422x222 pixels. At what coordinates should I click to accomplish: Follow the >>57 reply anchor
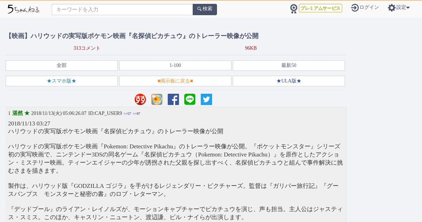click(x=127, y=114)
